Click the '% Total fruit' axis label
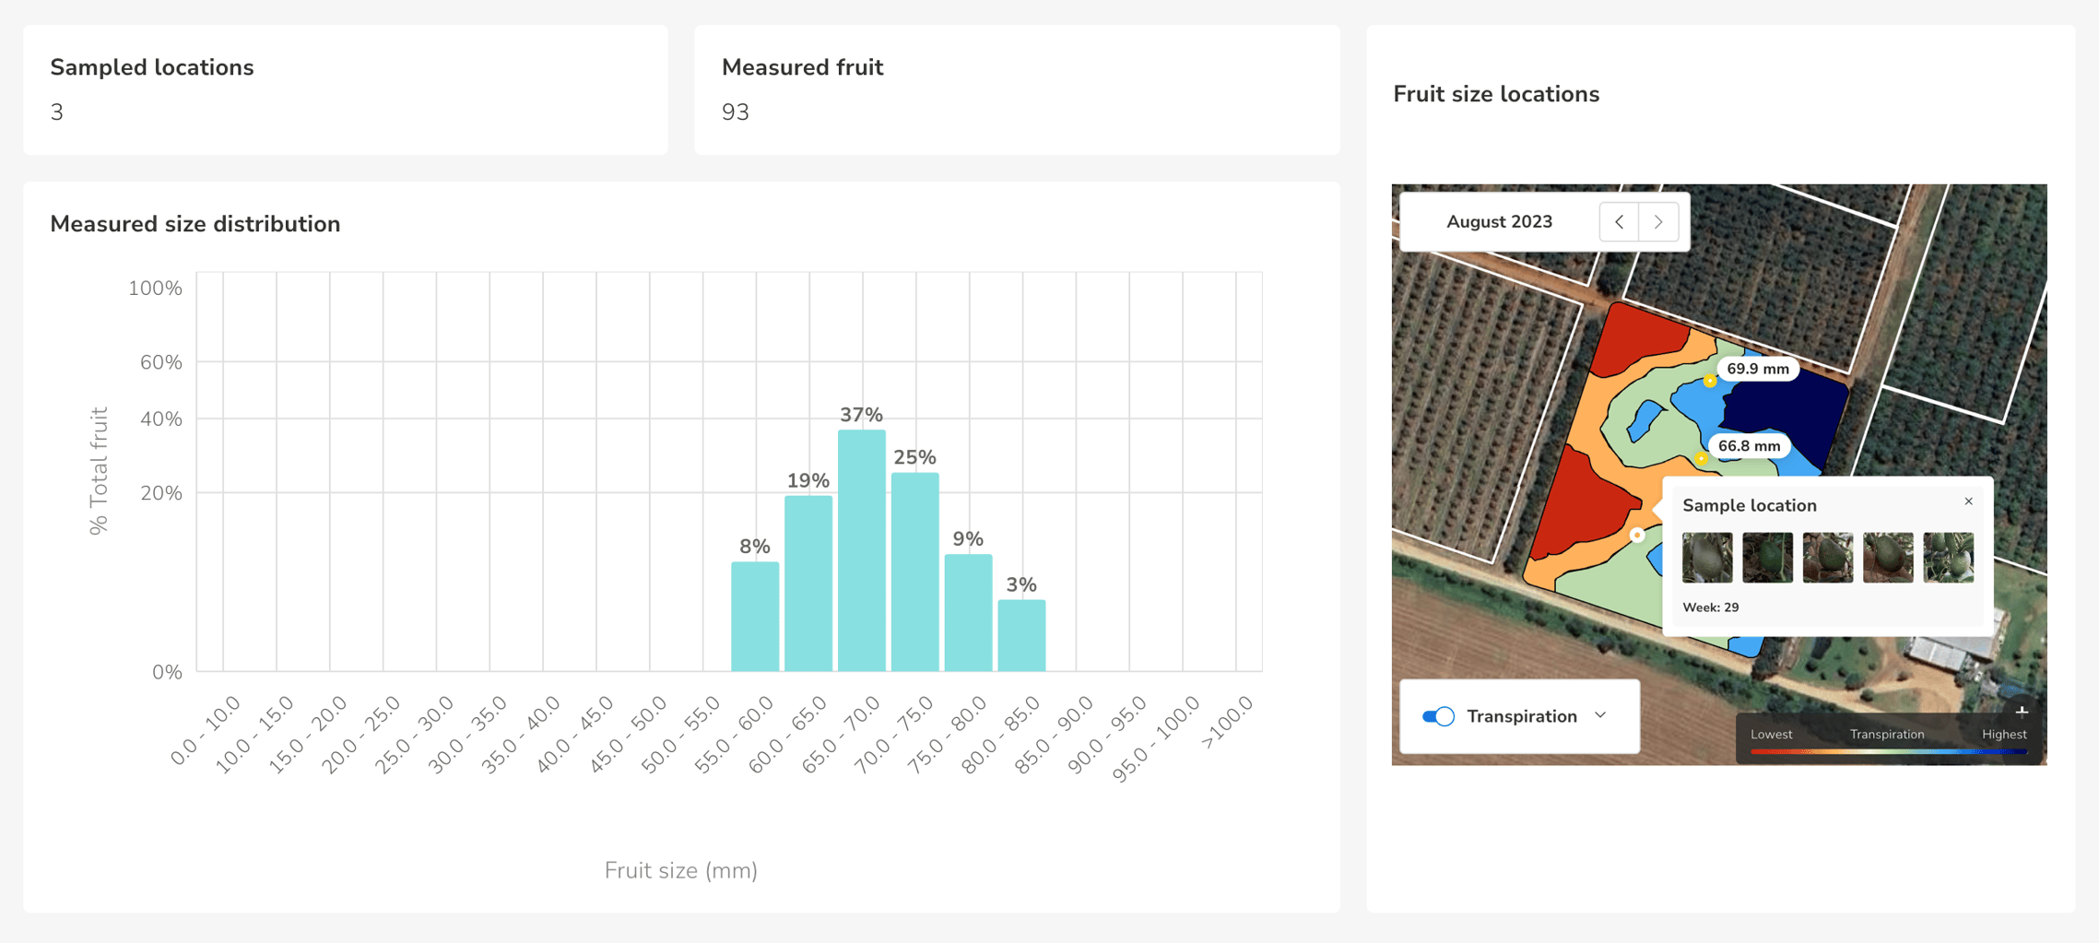Screen dimensions: 2099x943 click(x=99, y=471)
